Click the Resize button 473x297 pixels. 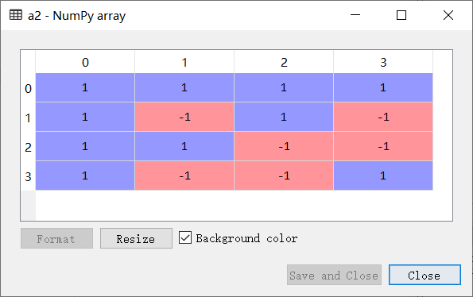(x=136, y=238)
